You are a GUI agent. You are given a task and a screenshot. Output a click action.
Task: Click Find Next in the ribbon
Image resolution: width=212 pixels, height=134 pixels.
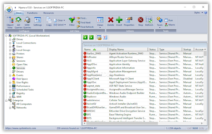(x=84, y=22)
